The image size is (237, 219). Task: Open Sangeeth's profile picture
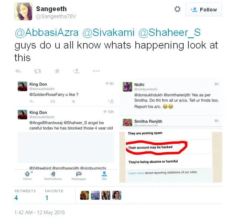tap(23, 11)
